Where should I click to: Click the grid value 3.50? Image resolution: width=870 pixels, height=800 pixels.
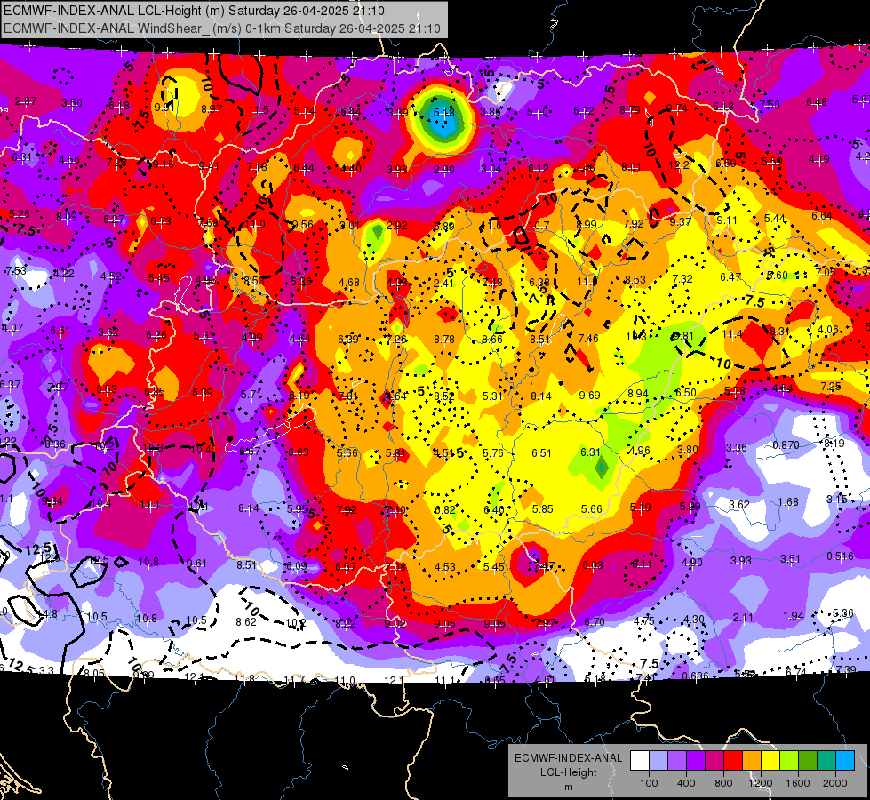click(x=72, y=103)
